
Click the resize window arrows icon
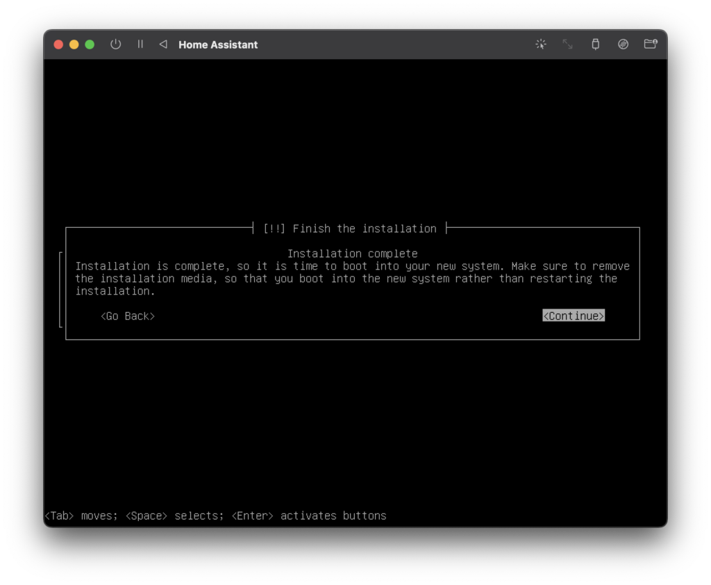tap(568, 44)
